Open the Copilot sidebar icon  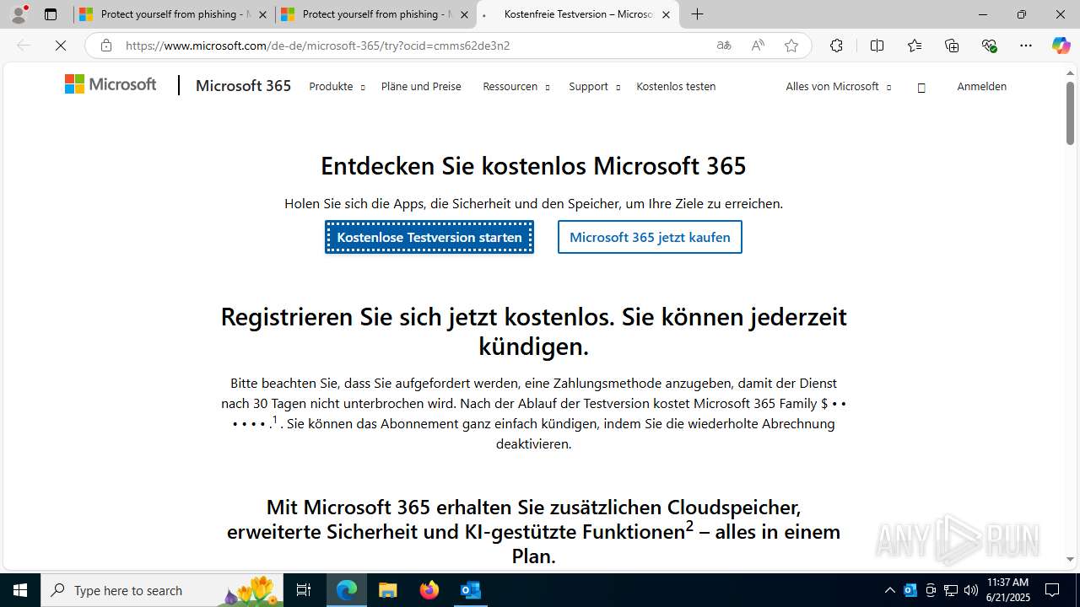click(1061, 46)
